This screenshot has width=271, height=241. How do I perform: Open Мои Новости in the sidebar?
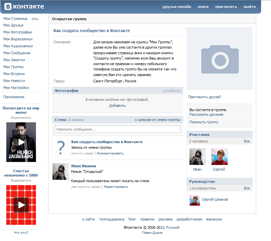pyautogui.click(x=14, y=81)
